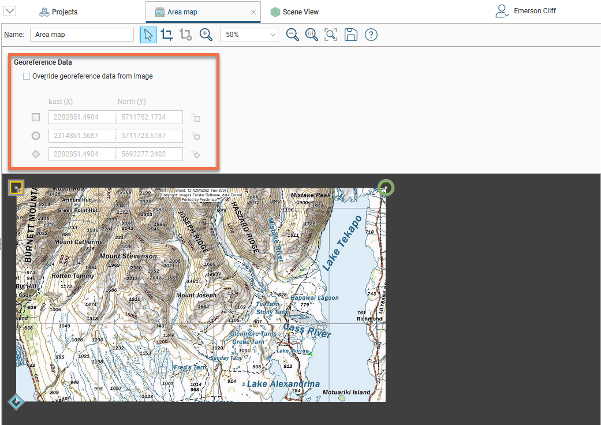Save the georeferenced image
The width and height of the screenshot is (601, 425).
tap(350, 35)
